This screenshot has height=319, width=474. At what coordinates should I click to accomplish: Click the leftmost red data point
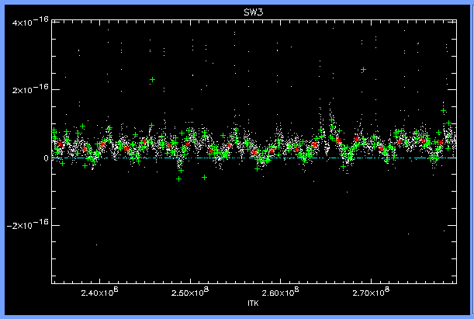[x=60, y=144]
